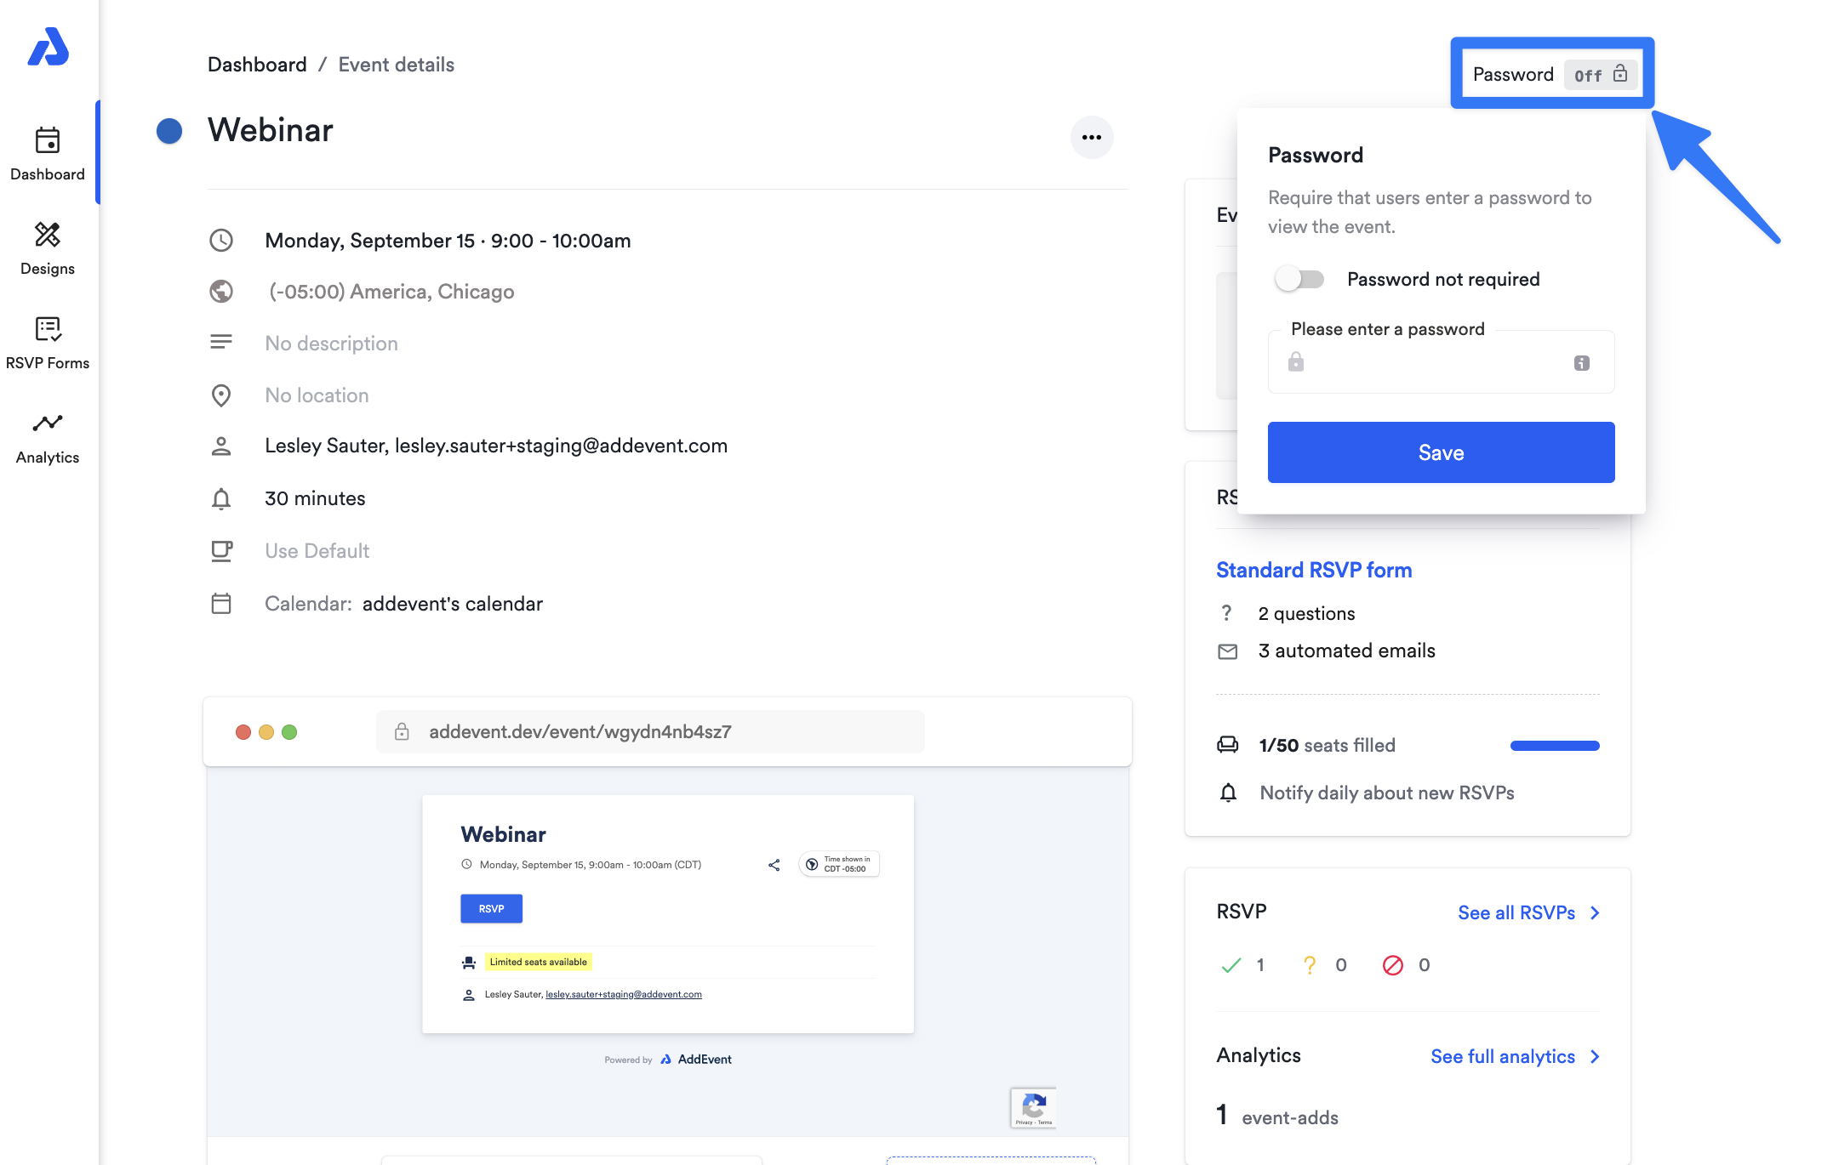Click the RSVP button in preview
This screenshot has width=1833, height=1165.
click(x=491, y=908)
